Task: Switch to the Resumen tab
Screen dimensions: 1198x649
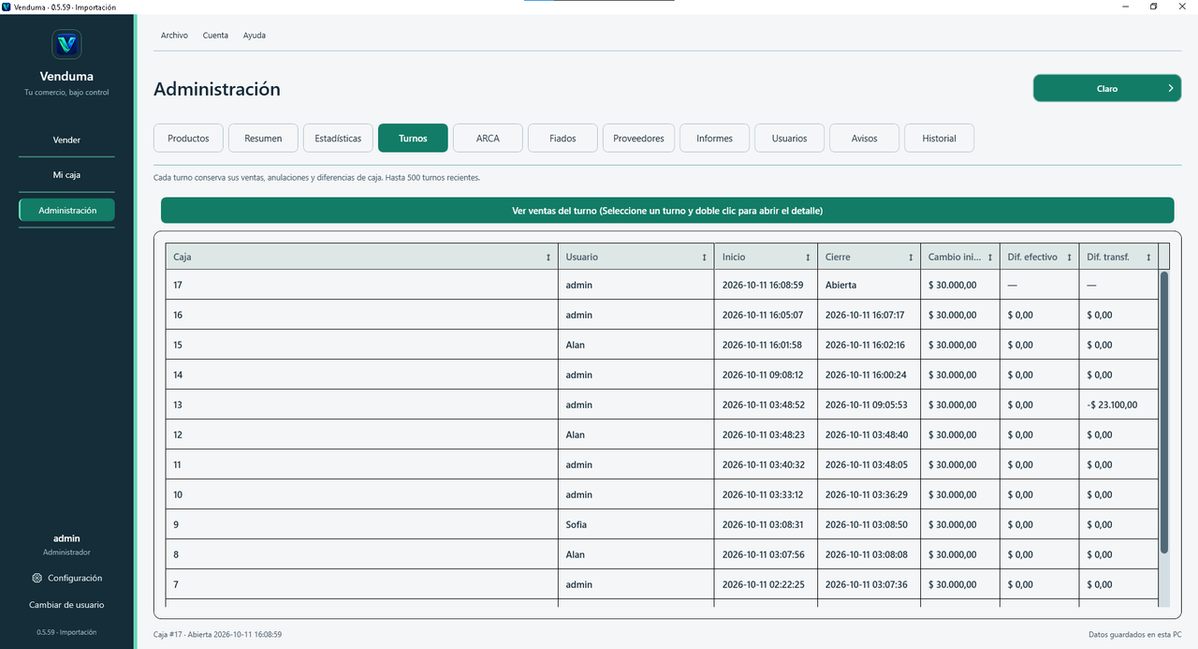Action: pos(263,138)
